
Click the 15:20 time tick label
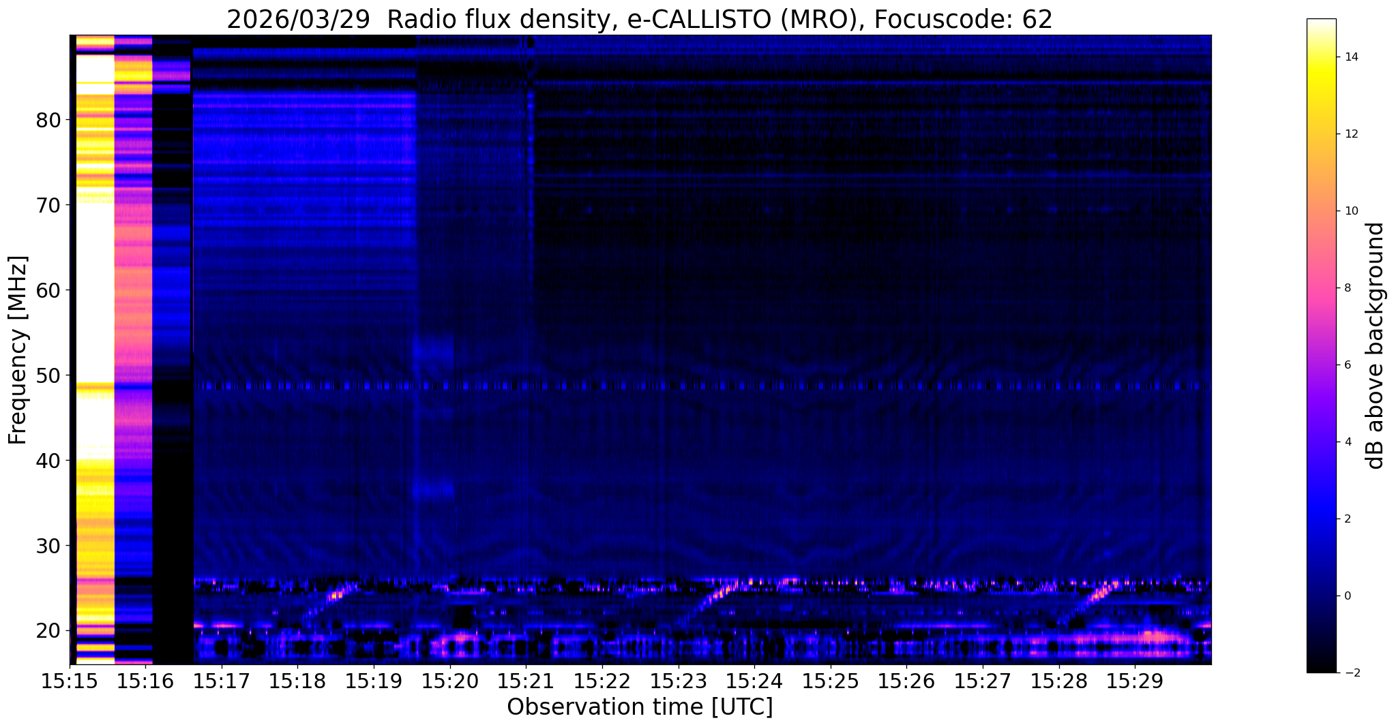(x=450, y=681)
